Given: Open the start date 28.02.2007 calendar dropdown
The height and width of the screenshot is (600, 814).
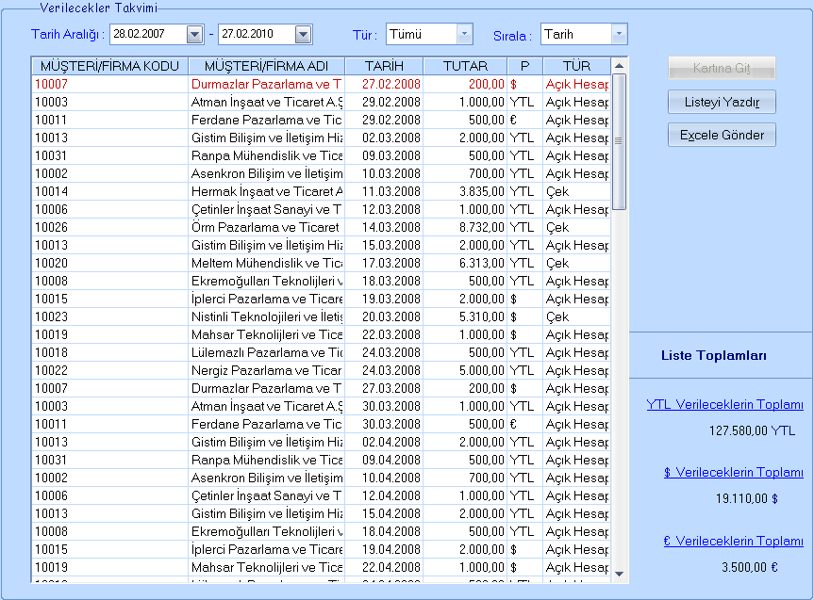Looking at the screenshot, I should pyautogui.click(x=194, y=35).
